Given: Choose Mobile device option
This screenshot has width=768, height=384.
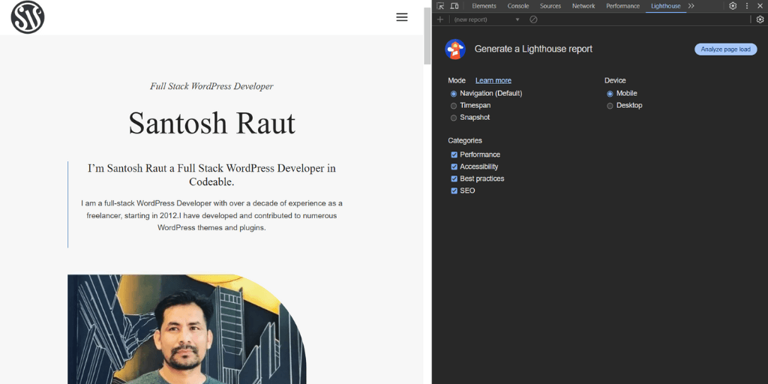Looking at the screenshot, I should [610, 94].
